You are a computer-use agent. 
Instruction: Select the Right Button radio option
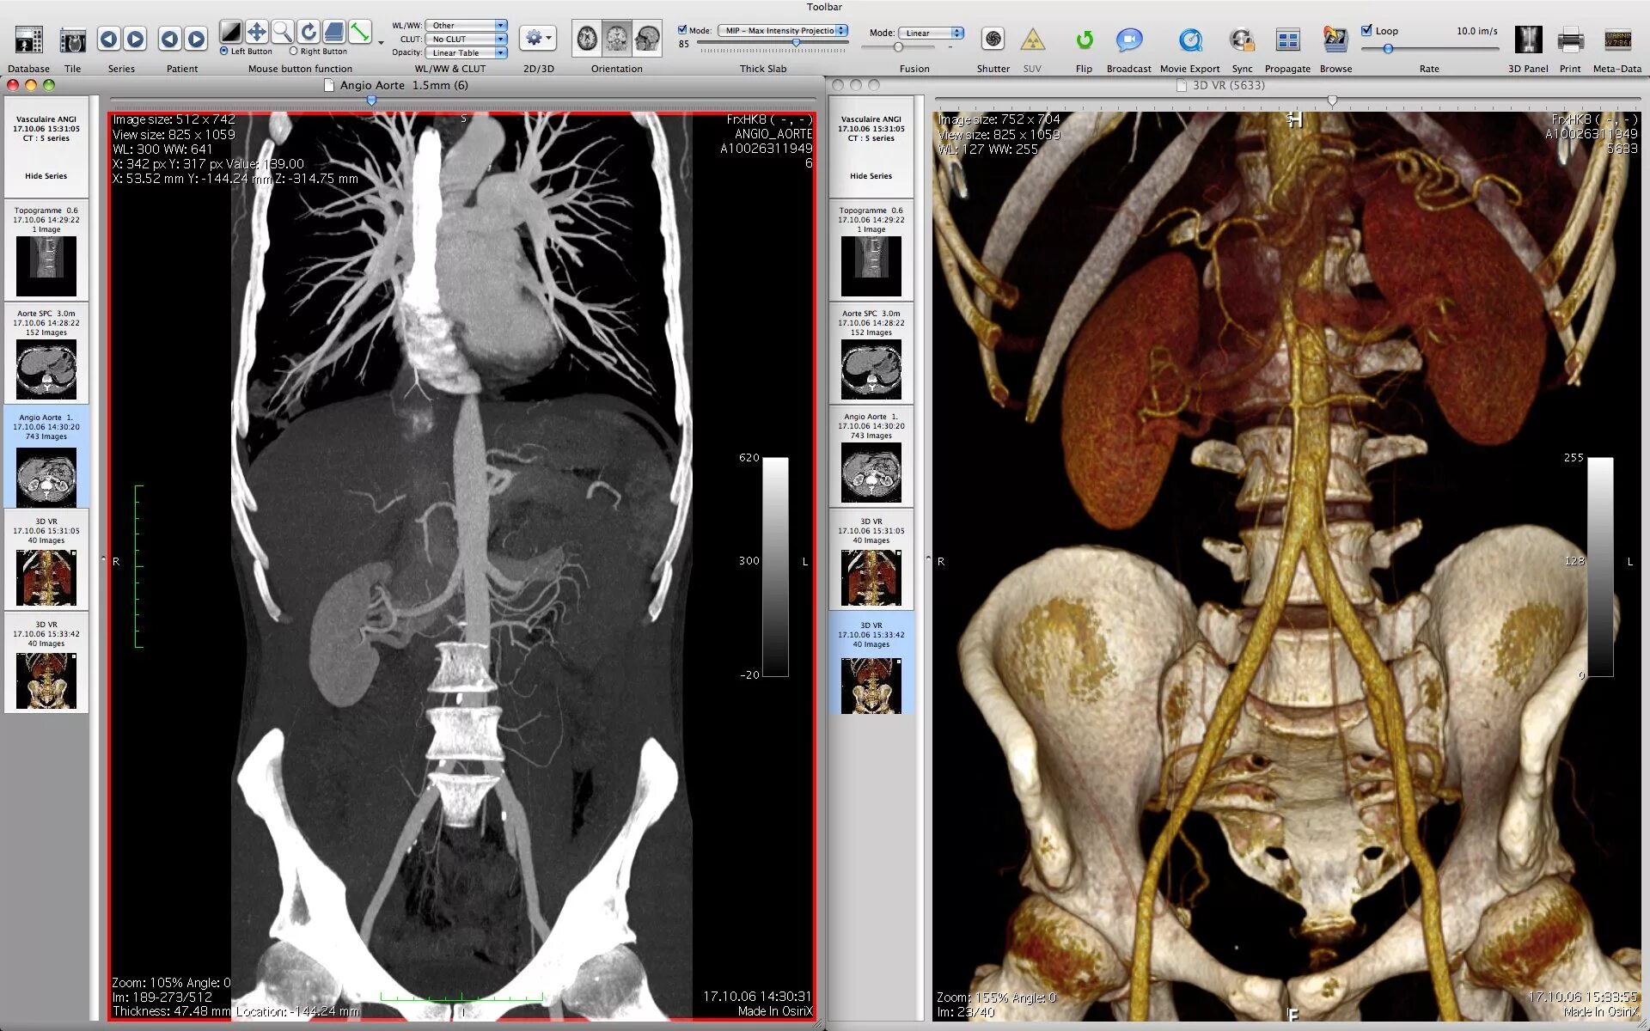coord(294,52)
